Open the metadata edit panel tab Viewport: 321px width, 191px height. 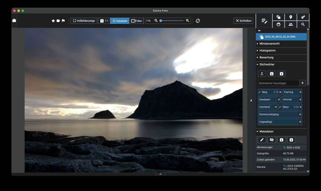(x=264, y=21)
